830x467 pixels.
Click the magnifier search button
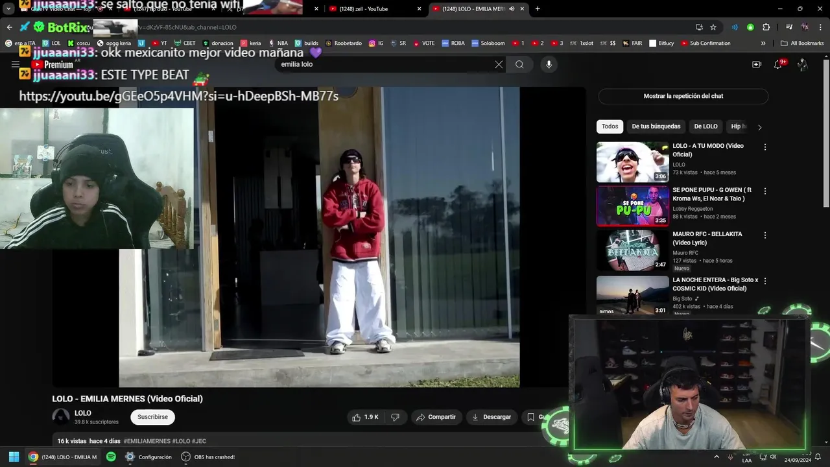[519, 64]
